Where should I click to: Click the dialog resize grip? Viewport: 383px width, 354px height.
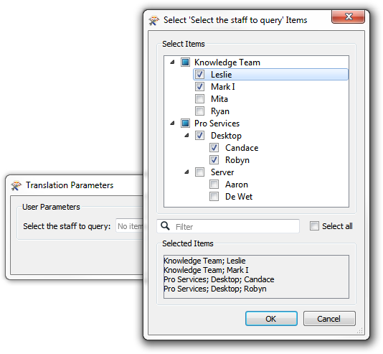(360, 331)
